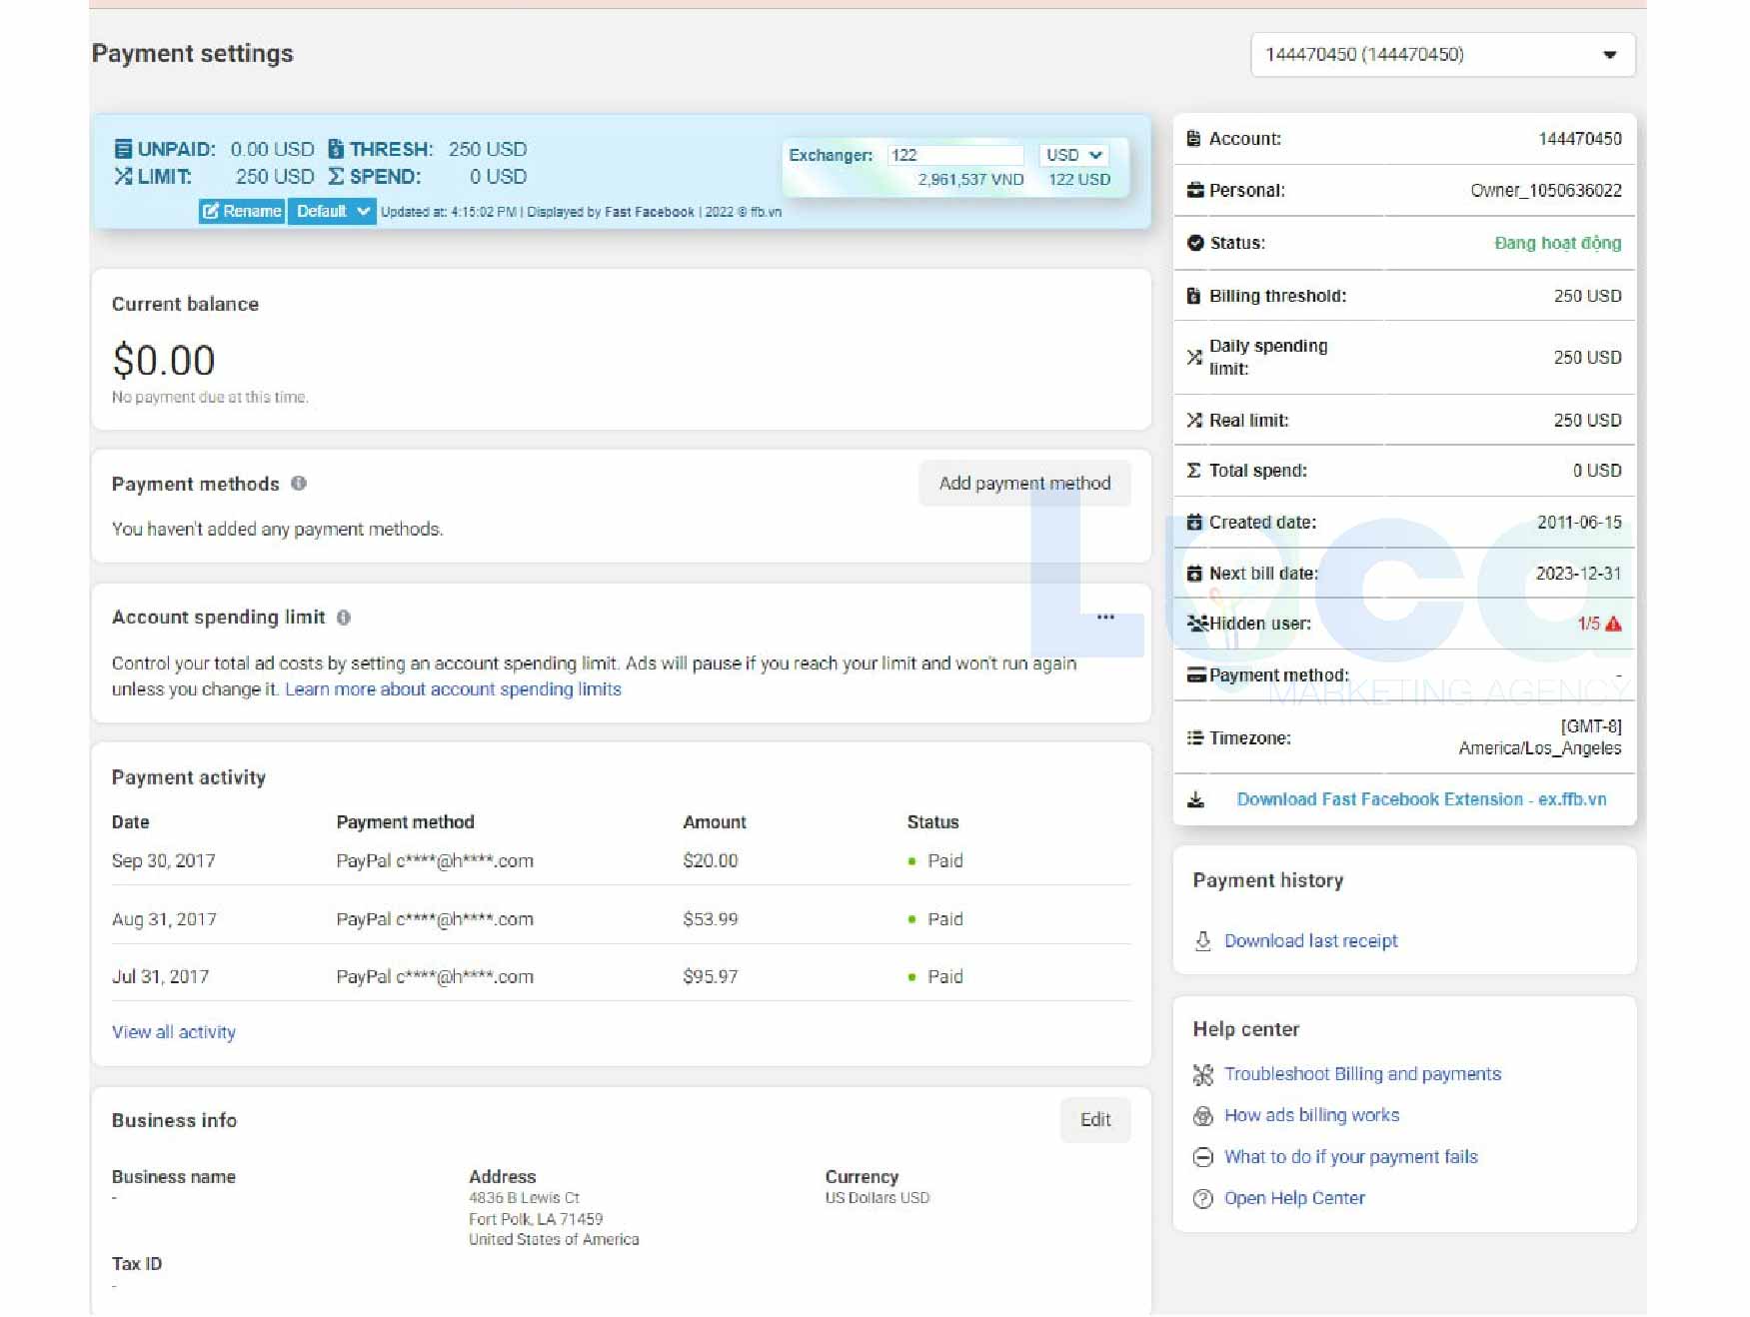Click the UNPAID icon in the header
The height and width of the screenshot is (1317, 1750).
pos(123,149)
